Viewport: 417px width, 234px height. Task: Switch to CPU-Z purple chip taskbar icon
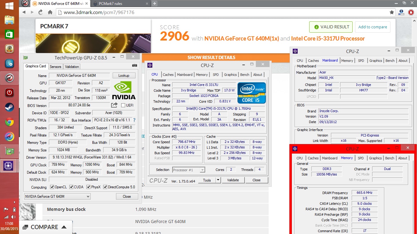click(x=8, y=166)
